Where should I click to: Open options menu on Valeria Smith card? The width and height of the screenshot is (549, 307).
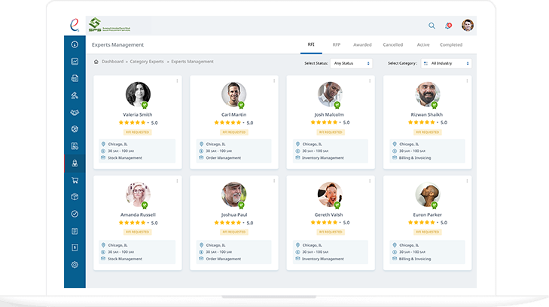(x=177, y=81)
